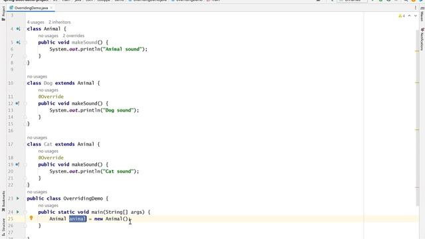Click the '4 usages' hint above class Animal
Viewport: 425px width, 239px height.
[35, 22]
